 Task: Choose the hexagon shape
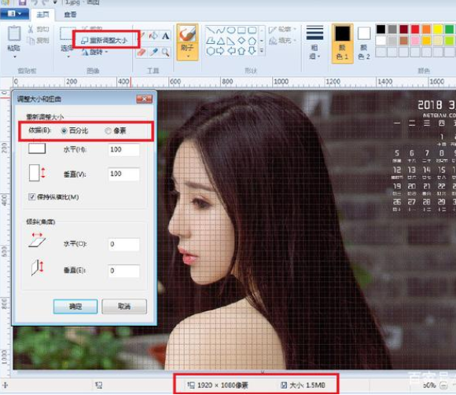210,51
